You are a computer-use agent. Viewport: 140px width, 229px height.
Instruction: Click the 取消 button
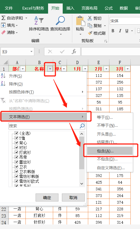click(x=73, y=198)
